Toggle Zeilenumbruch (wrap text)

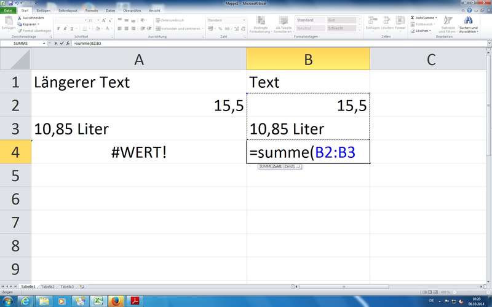(170, 20)
